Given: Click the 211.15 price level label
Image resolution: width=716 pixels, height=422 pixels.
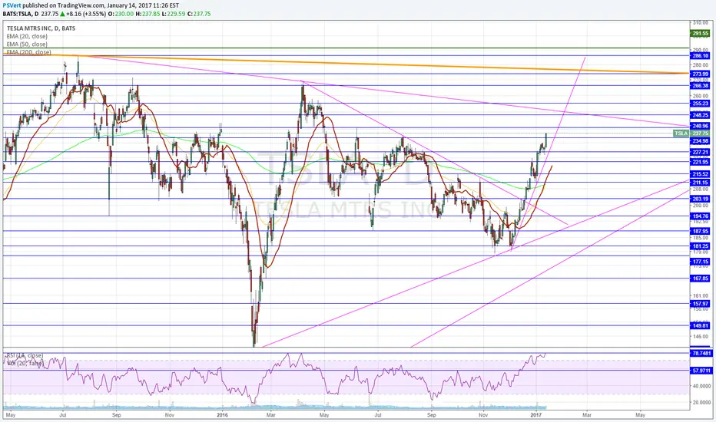Looking at the screenshot, I should coord(700,183).
